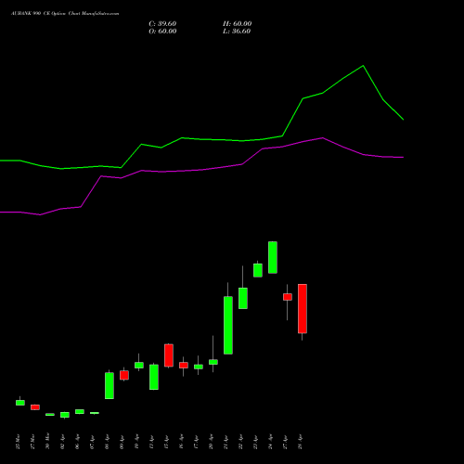464x464 pixels.
Task: Click the red candlestick for 15 Apr
Action: 169,355
